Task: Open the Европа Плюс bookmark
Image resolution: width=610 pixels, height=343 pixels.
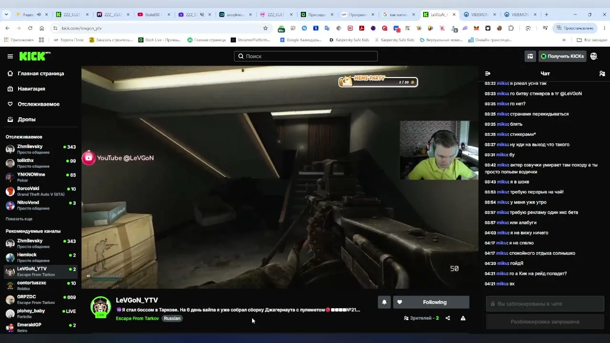Action: [x=68, y=40]
